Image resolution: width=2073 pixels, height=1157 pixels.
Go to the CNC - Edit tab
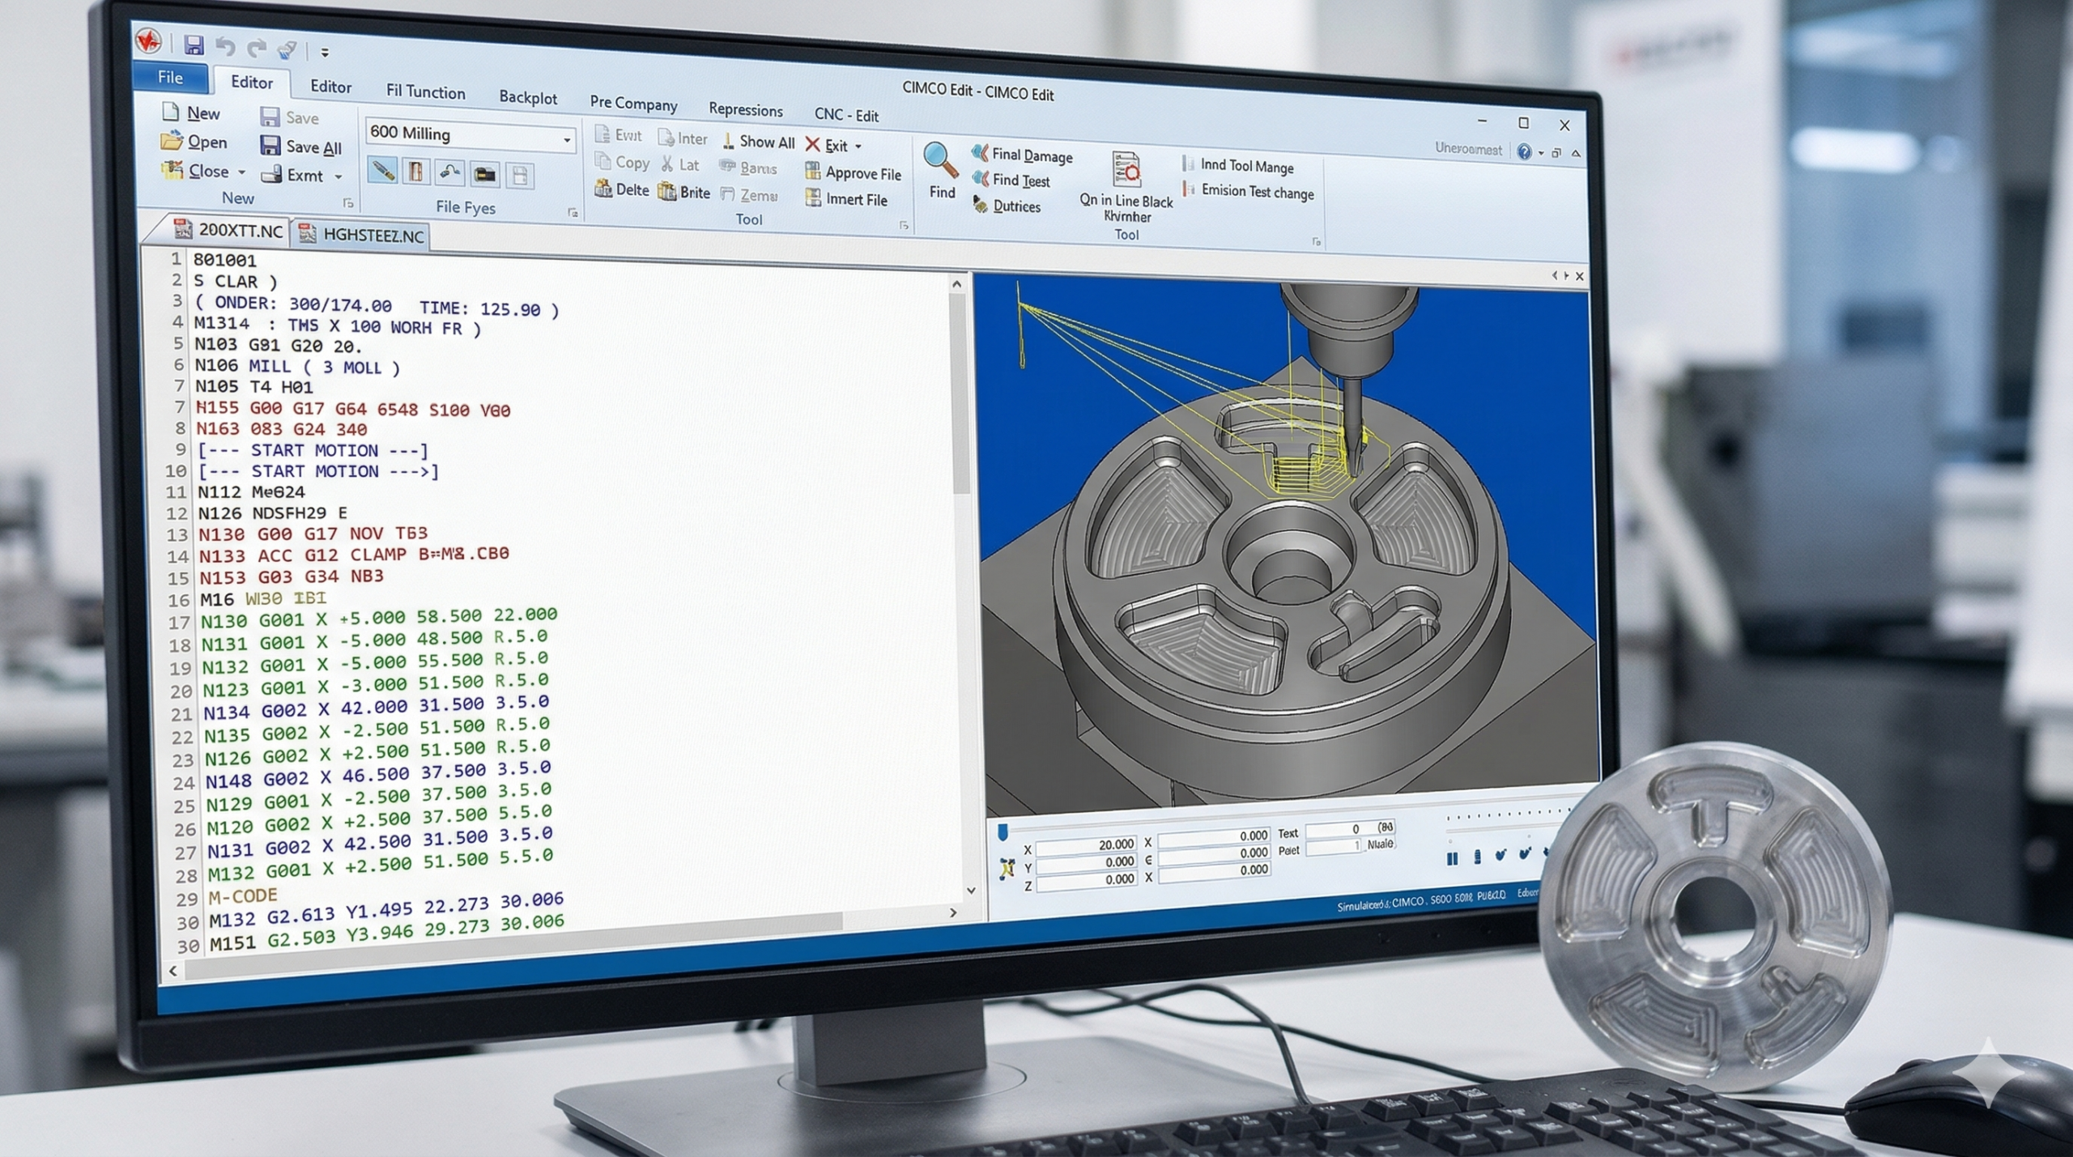[846, 115]
